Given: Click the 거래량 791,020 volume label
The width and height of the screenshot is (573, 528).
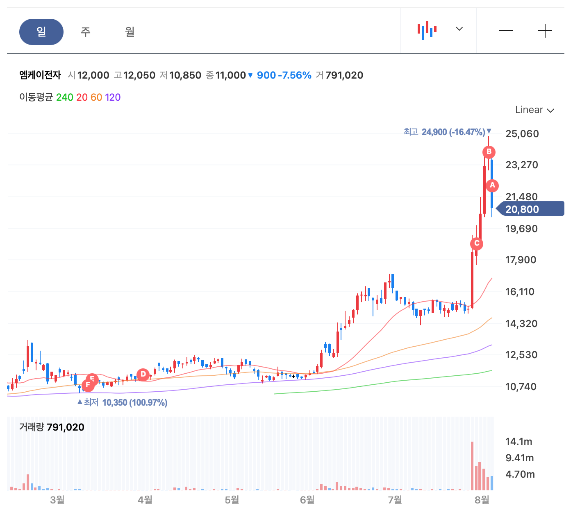Looking at the screenshot, I should click(52, 427).
